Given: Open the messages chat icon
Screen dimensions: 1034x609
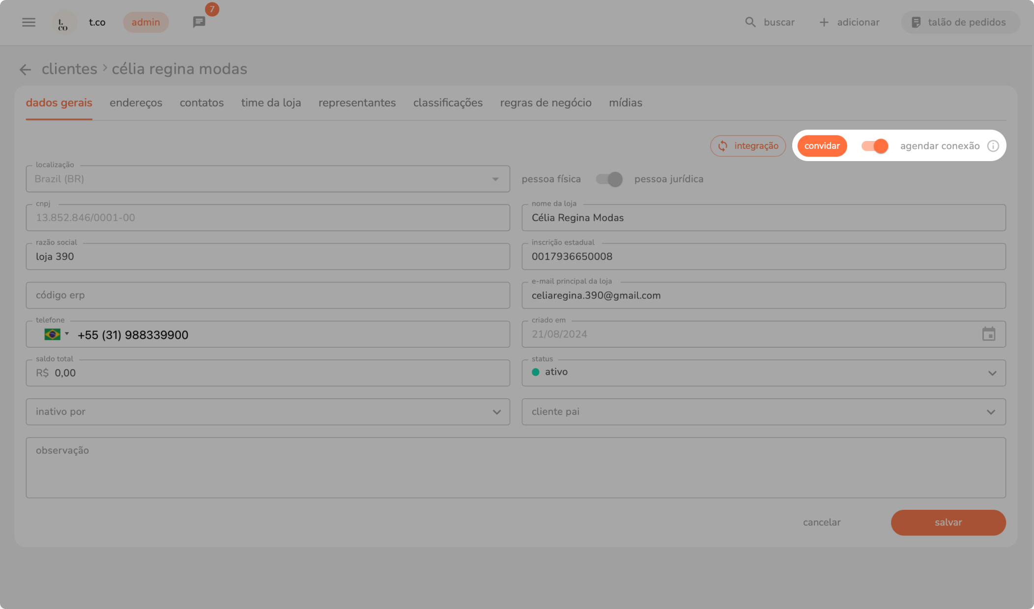Looking at the screenshot, I should coord(199,22).
